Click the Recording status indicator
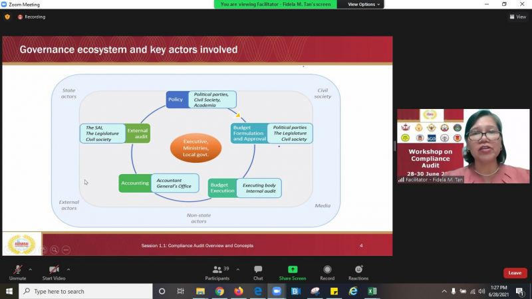This screenshot has width=532, height=299. [31, 17]
